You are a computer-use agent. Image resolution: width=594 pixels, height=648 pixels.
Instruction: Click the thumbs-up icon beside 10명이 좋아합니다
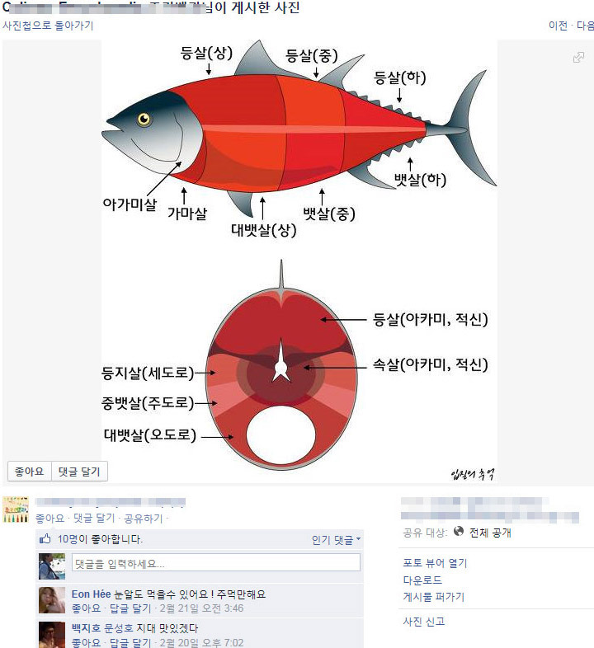pos(45,539)
